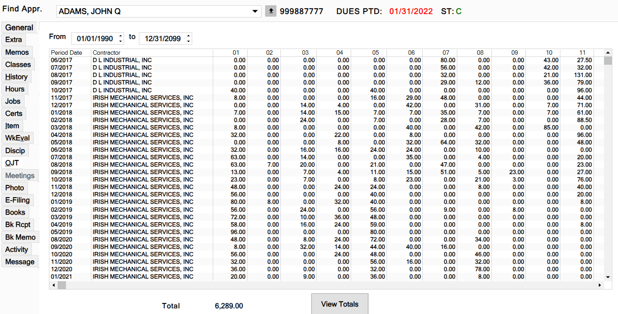Go to the WkEval tab

point(17,138)
